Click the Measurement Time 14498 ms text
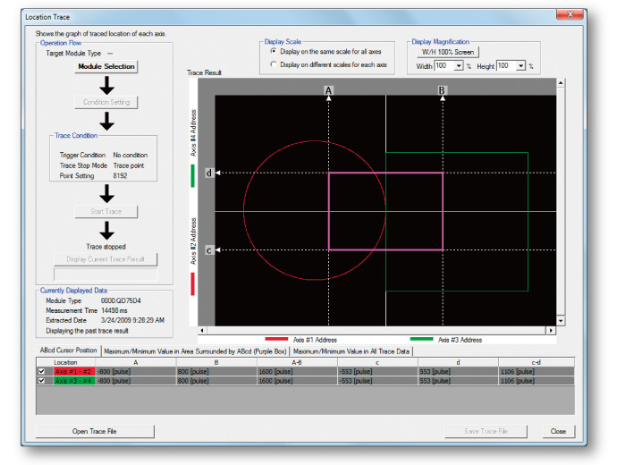The image size is (617, 465). [x=114, y=310]
